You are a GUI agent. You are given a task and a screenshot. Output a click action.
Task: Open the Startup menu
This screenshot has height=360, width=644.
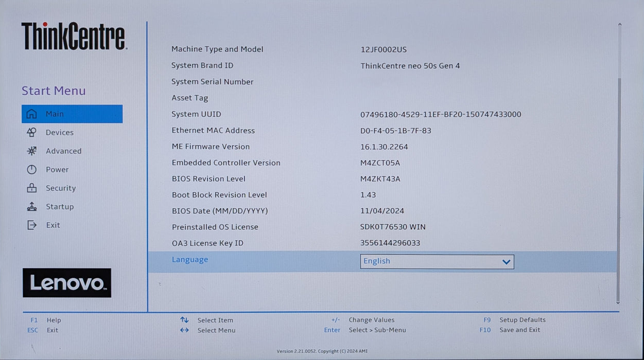(x=60, y=207)
